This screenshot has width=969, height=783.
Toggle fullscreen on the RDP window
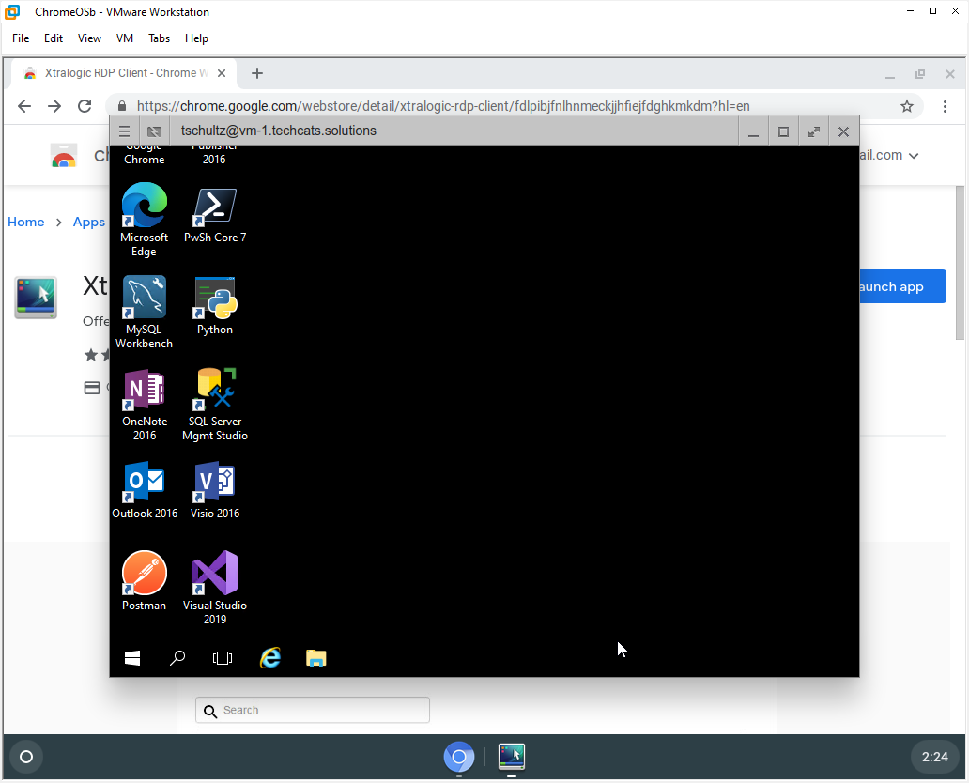tap(814, 131)
